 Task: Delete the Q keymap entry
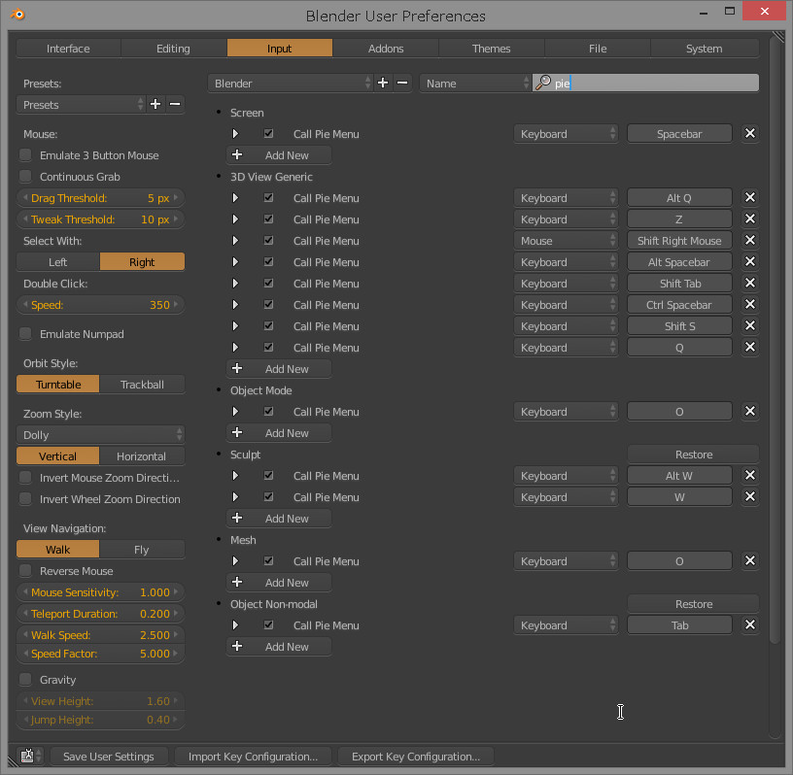(750, 348)
